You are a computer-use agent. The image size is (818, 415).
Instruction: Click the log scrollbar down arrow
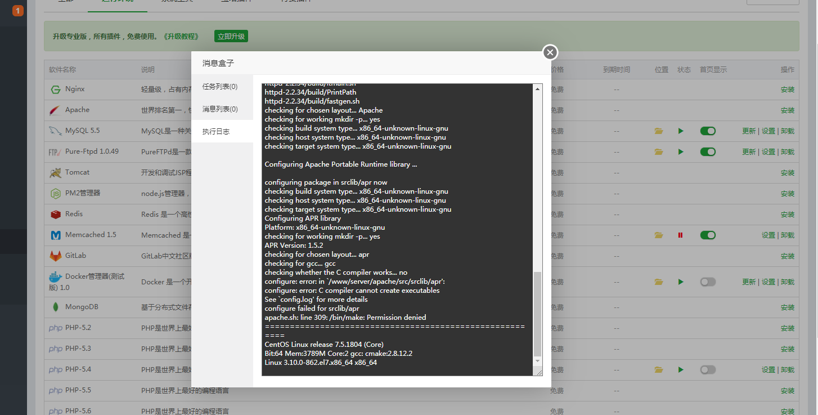tap(537, 361)
